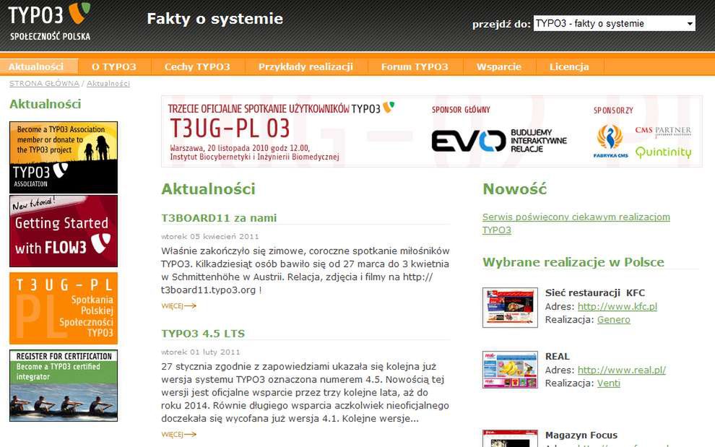
Task: Click the TYPO3 Społeczność Polska logo
Action: click(x=49, y=22)
